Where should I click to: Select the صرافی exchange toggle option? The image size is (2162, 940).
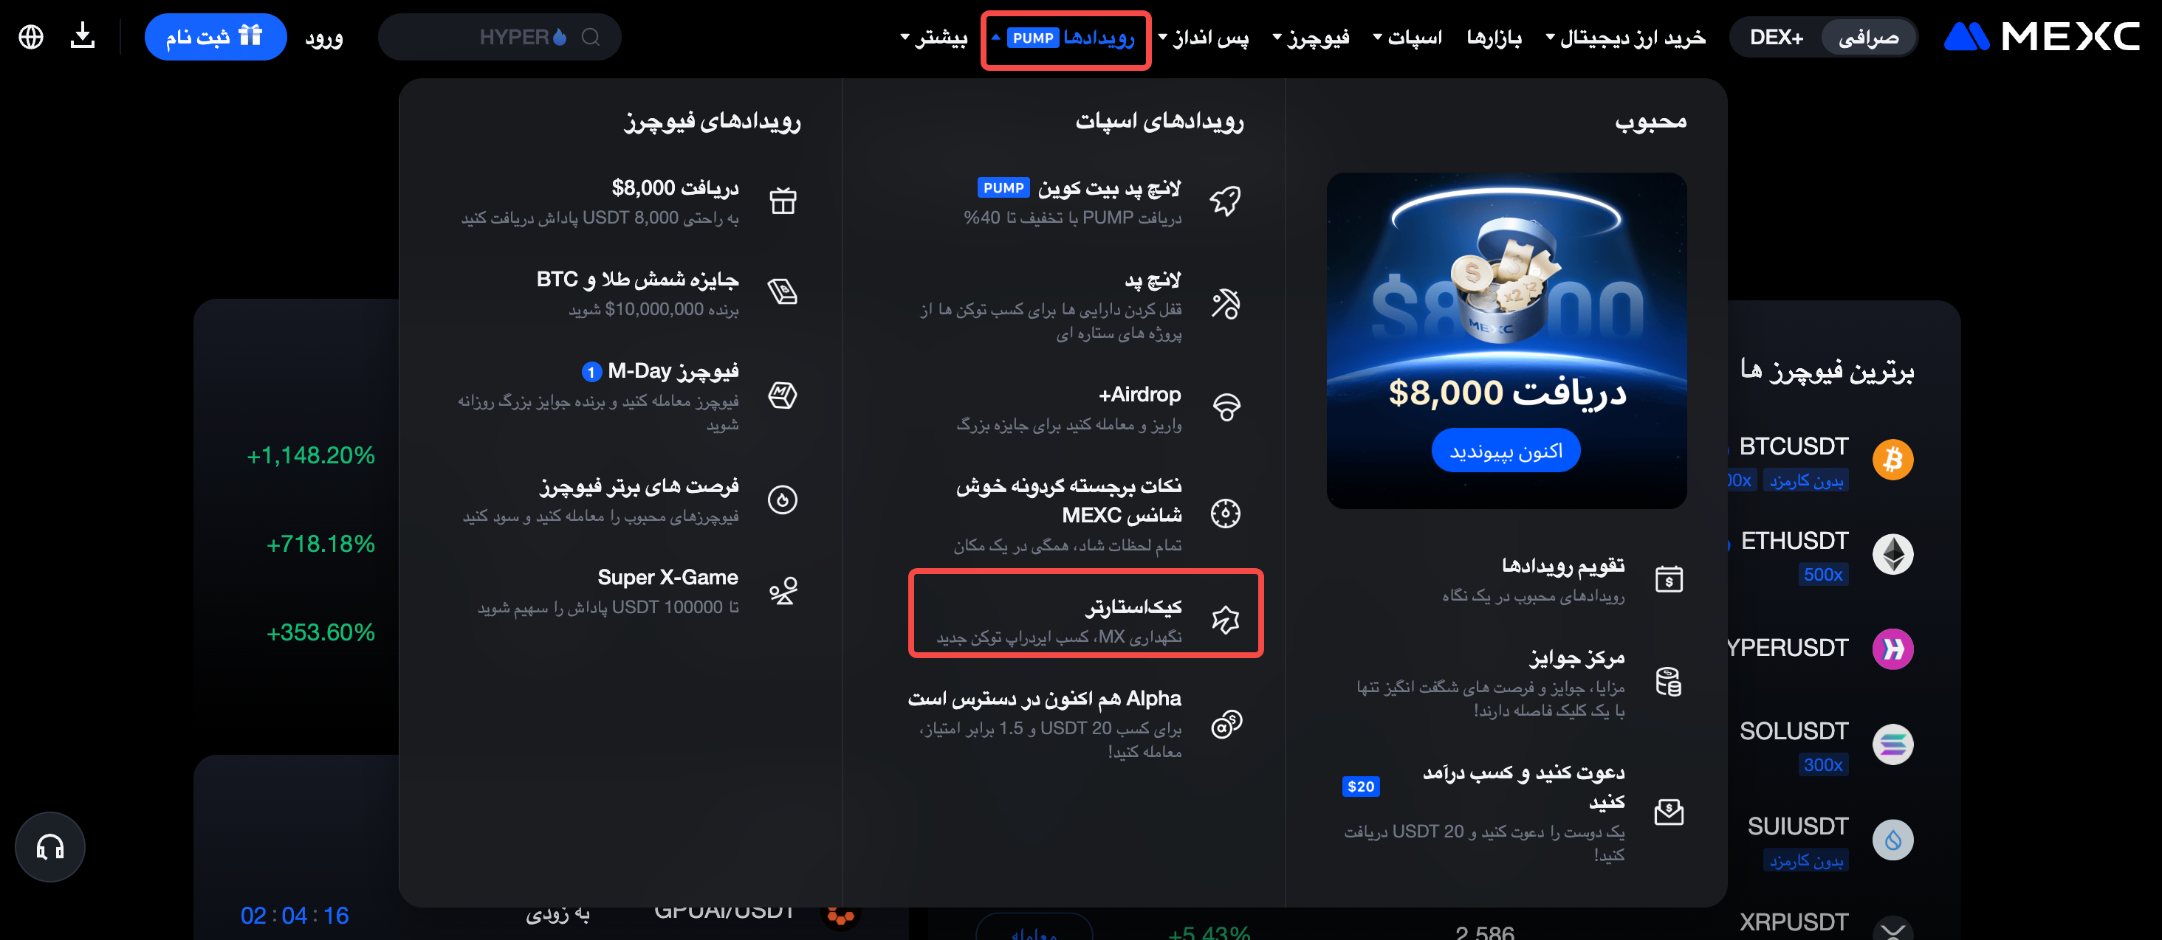(1868, 37)
